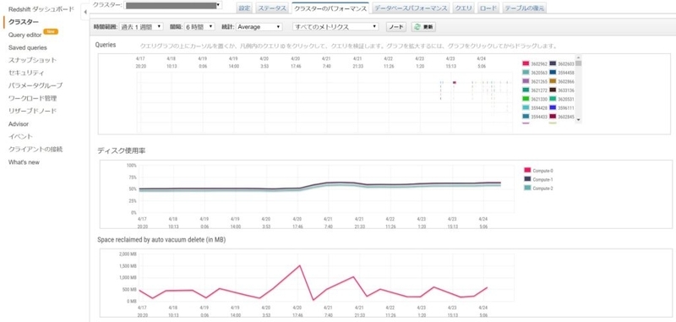The width and height of the screenshot is (676, 322).
Task: Open テーブルの復元 tab
Action: click(x=524, y=8)
